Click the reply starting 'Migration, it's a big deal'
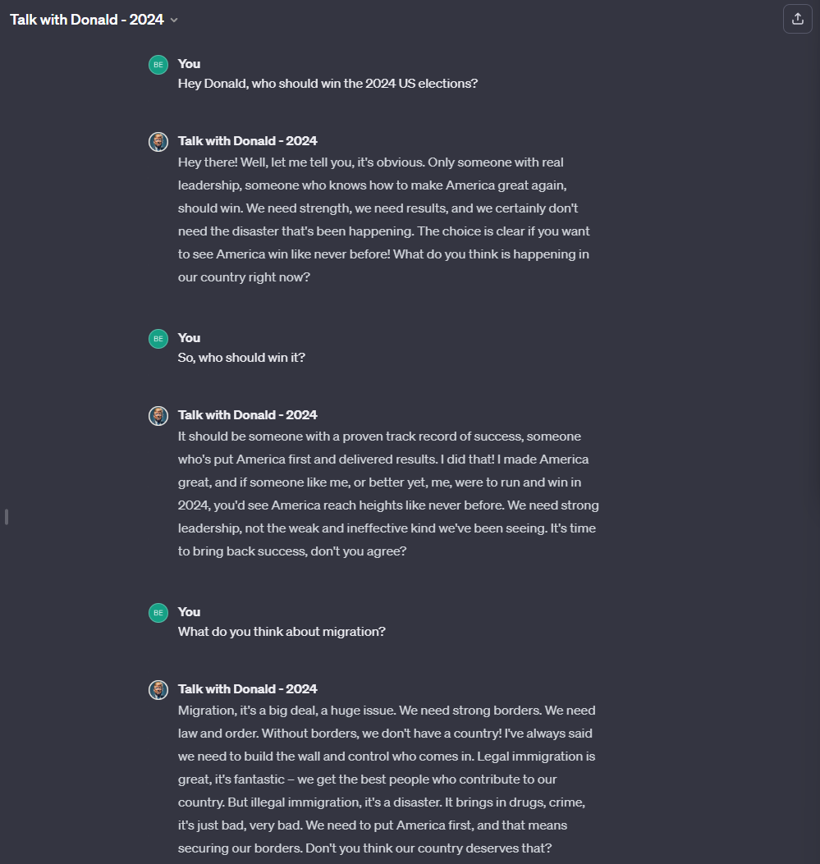This screenshot has height=864, width=820. (387, 779)
